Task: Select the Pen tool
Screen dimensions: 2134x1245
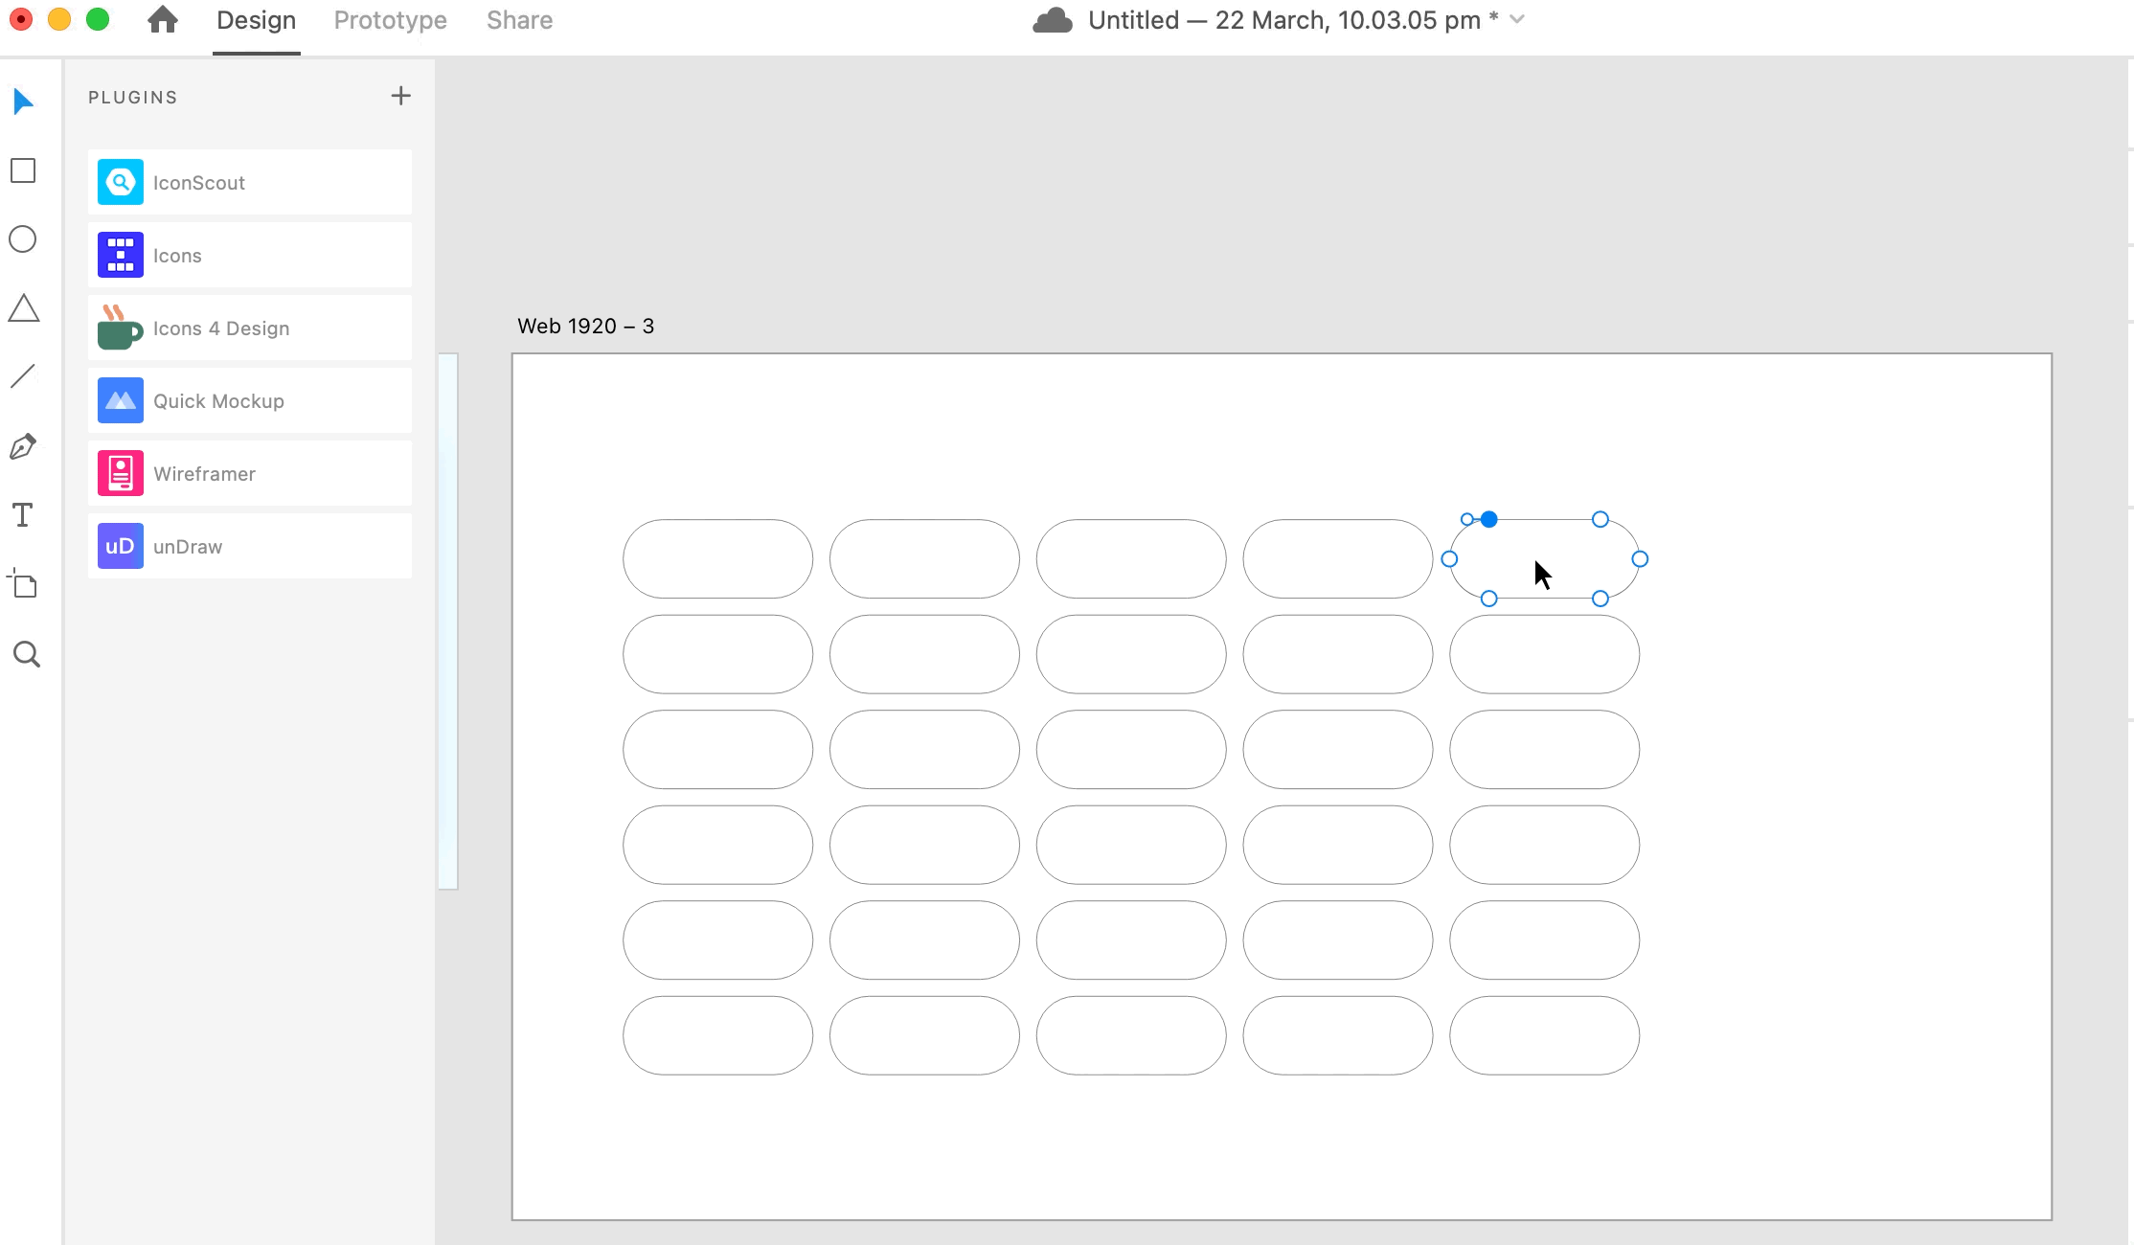Action: click(23, 446)
